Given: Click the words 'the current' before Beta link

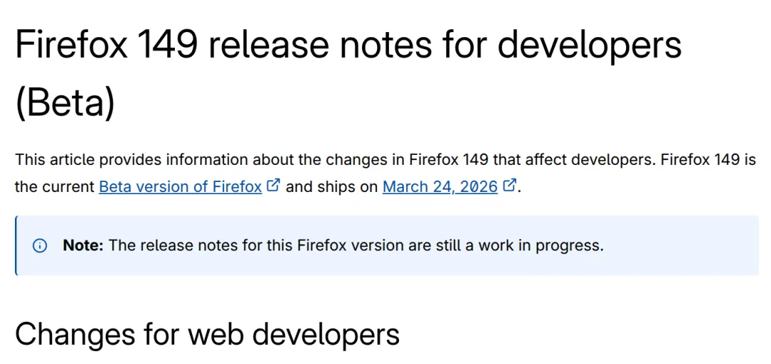Looking at the screenshot, I should 54,187.
